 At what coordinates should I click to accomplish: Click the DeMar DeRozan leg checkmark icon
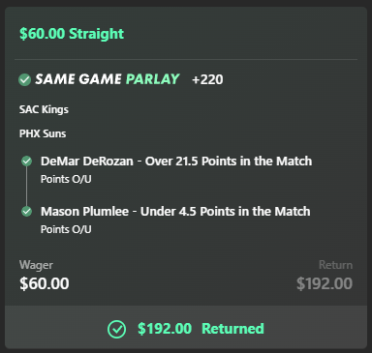(x=26, y=161)
